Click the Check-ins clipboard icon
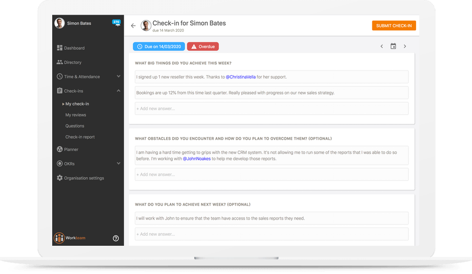 (60, 91)
